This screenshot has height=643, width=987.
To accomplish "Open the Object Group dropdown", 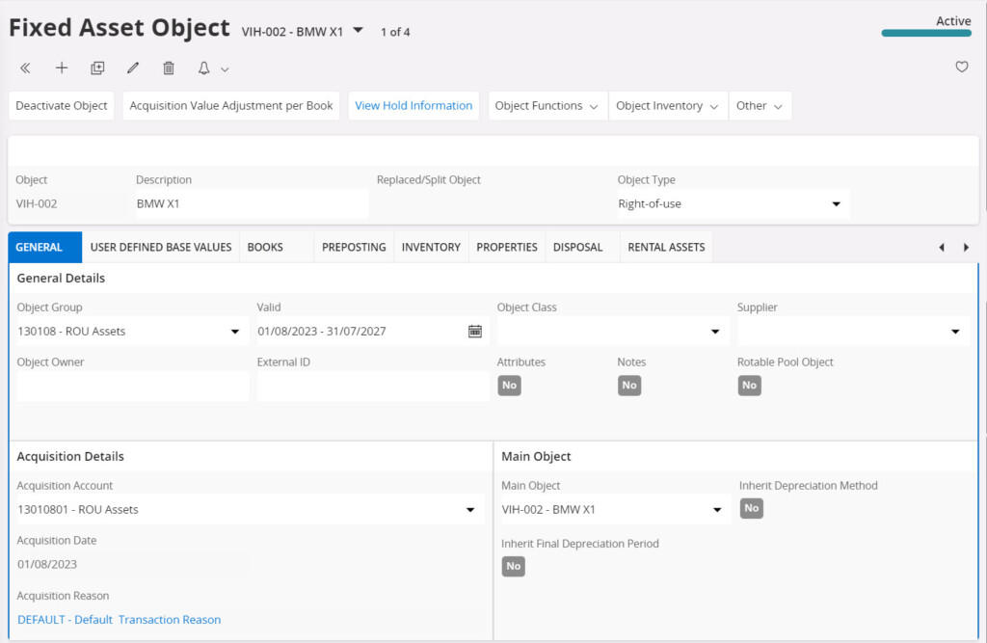I will 234,332.
